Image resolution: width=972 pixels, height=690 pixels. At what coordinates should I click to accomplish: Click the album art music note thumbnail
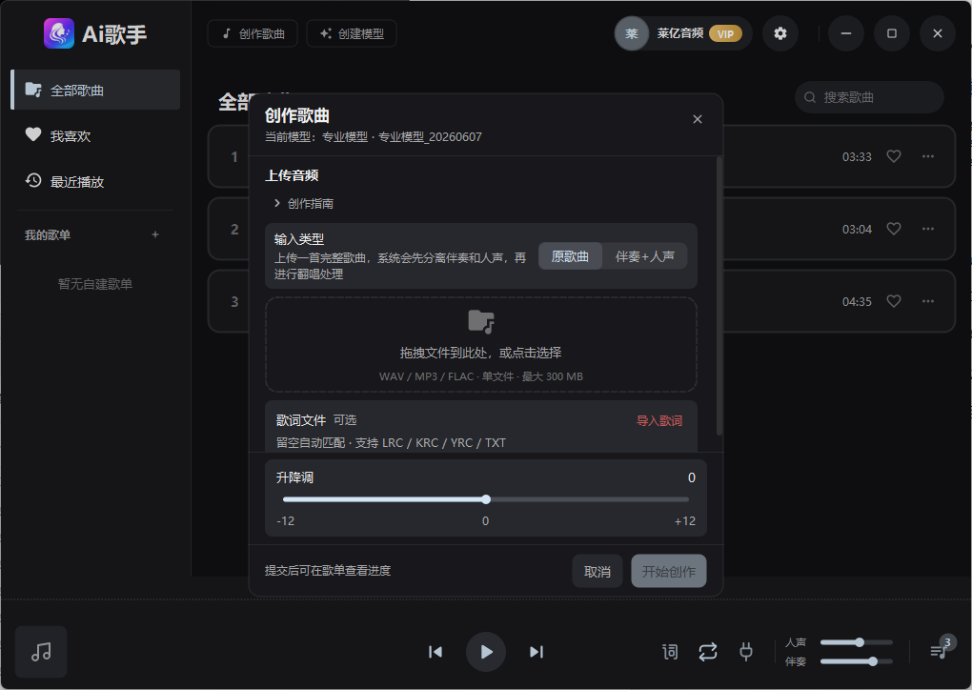41,652
